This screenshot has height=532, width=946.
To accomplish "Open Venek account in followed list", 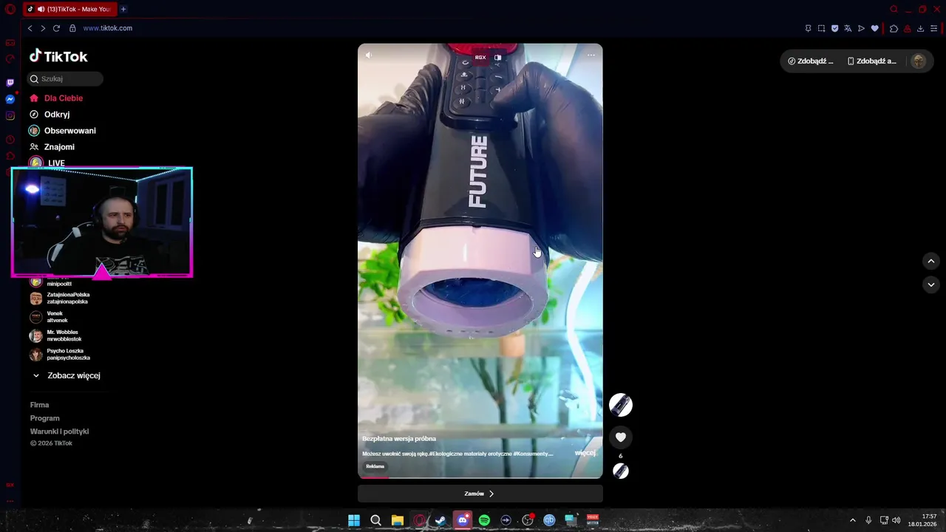I will [x=49, y=317].
